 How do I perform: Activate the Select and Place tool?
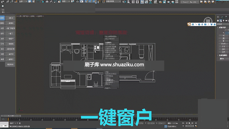[60, 2]
